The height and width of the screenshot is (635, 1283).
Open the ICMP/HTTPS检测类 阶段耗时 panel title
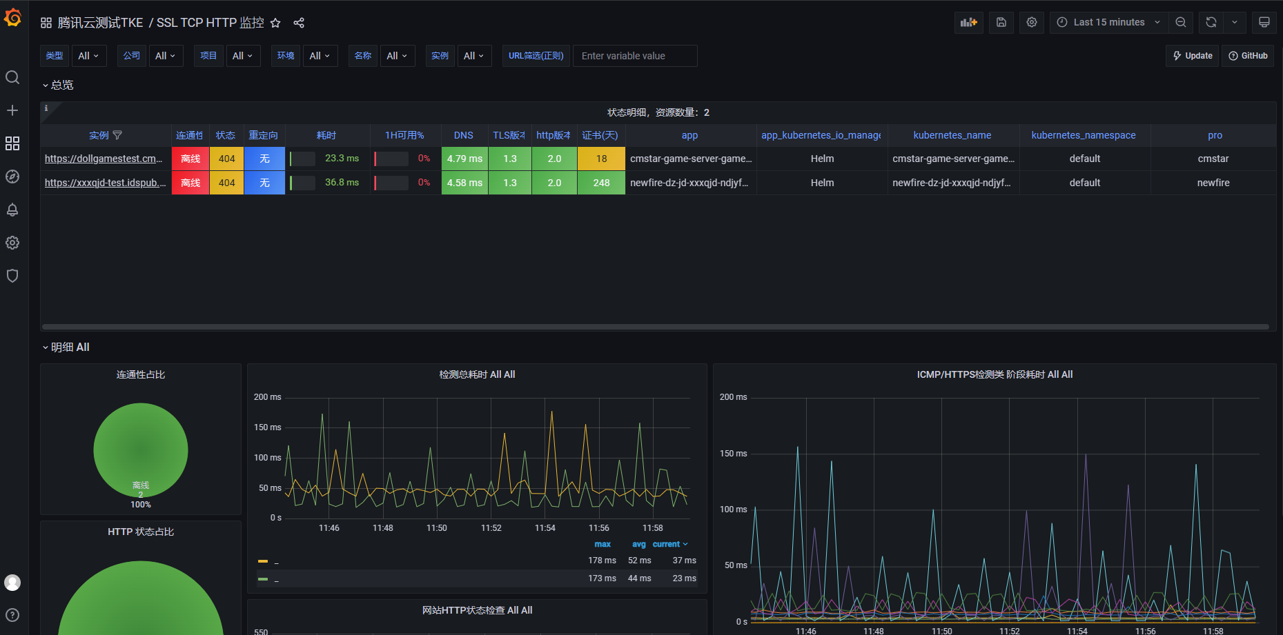tap(995, 374)
